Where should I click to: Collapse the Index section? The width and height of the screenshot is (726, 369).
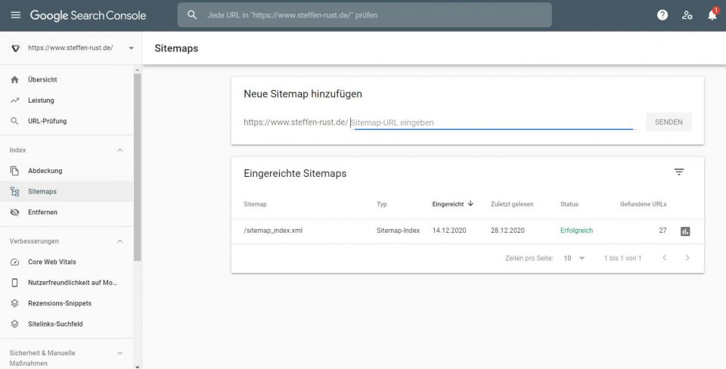[x=119, y=150]
